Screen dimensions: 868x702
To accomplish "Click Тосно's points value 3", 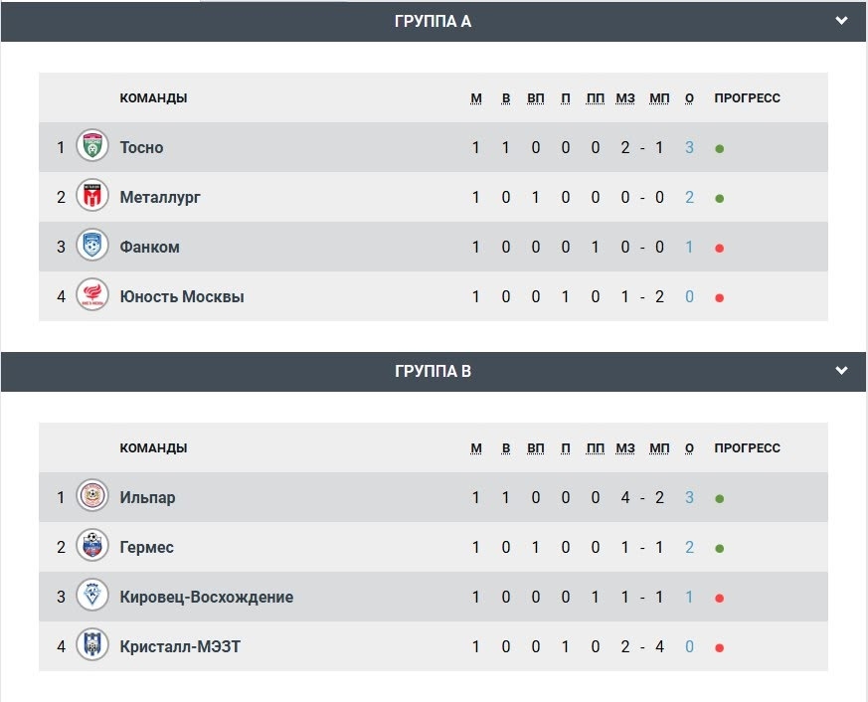I will pos(689,147).
